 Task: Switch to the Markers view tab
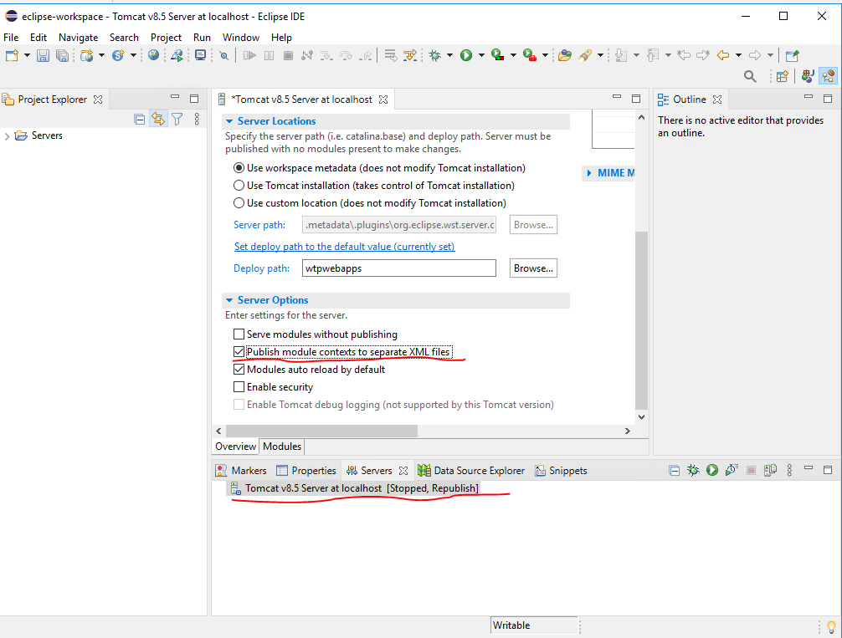241,471
